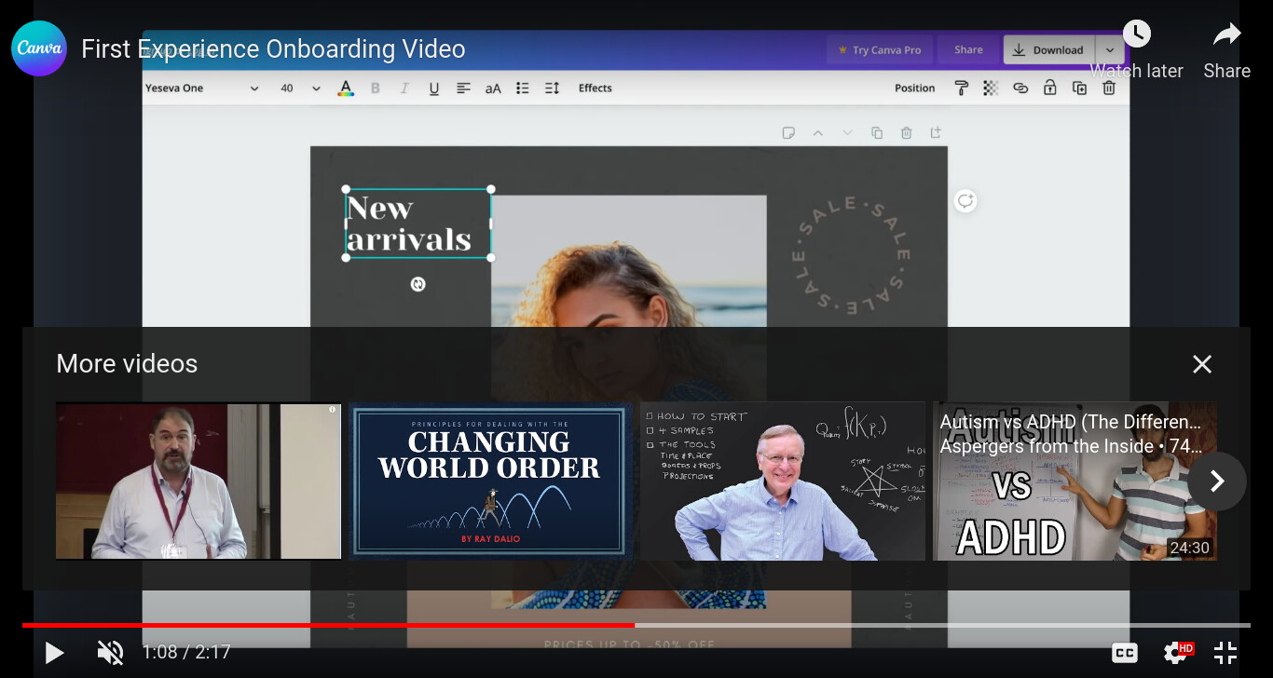Open the Changing World Order video thumbnail
Screen dimensions: 1273x678
coord(490,481)
